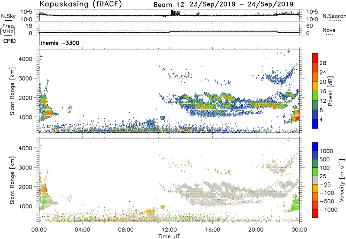Click the 'N.Sky' axis label

tap(8, 16)
